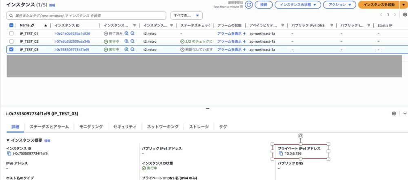
Task: Check the IP_TEST_01 row checkbox
Action: click(x=11, y=33)
